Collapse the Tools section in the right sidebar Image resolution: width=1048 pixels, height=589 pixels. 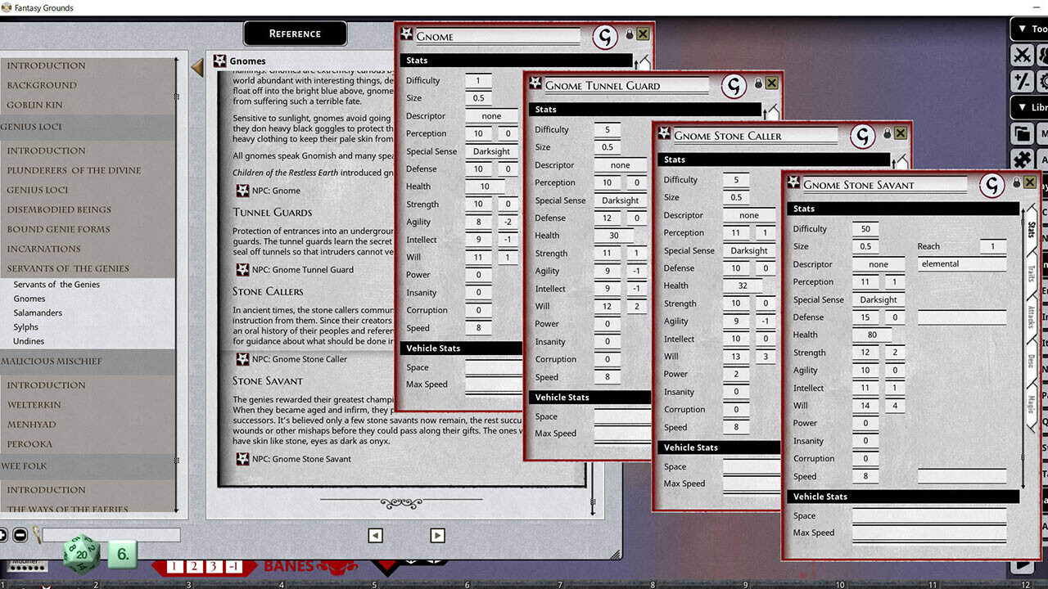(1022, 28)
